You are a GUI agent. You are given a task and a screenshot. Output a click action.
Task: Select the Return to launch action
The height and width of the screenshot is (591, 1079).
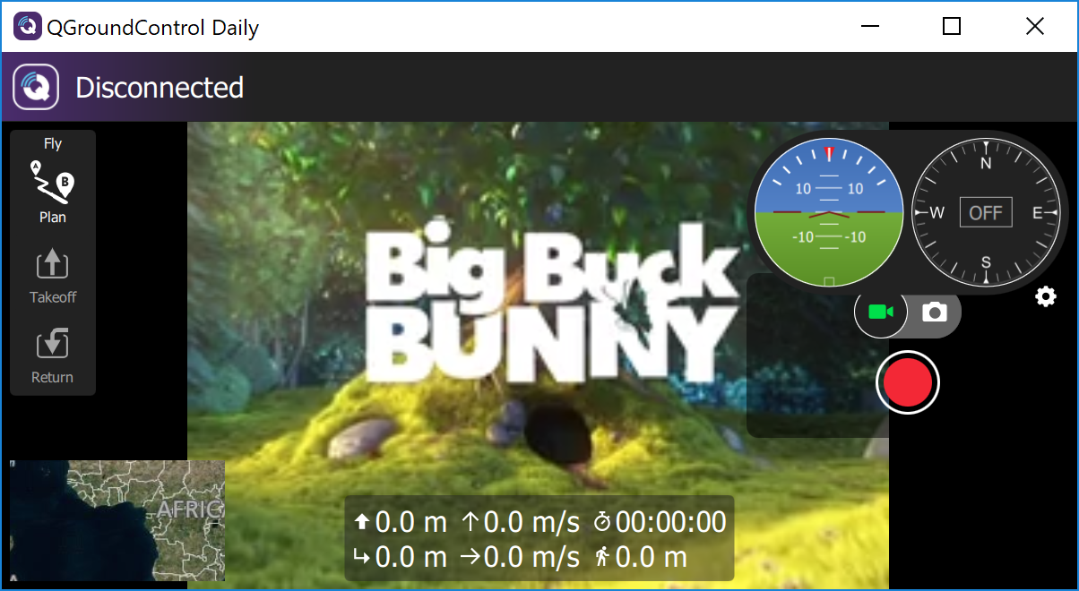[x=52, y=357]
